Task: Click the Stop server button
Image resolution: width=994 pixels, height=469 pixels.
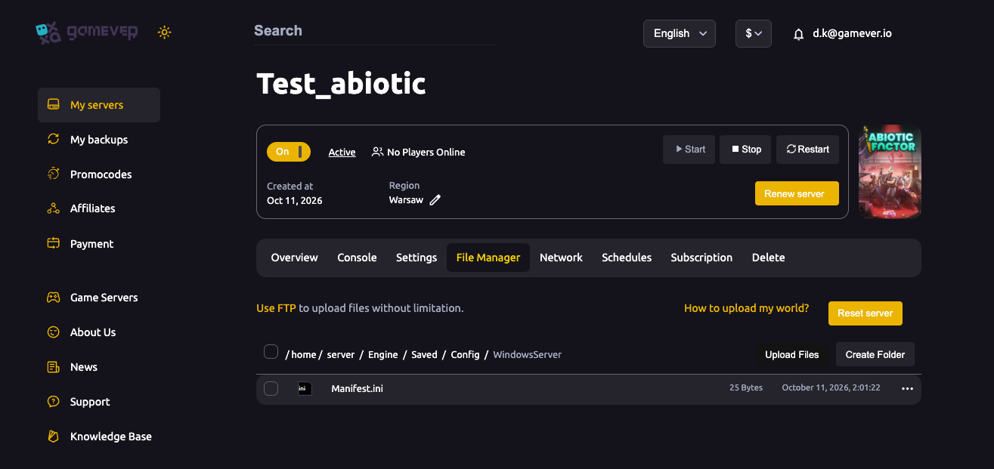Action: (x=745, y=150)
